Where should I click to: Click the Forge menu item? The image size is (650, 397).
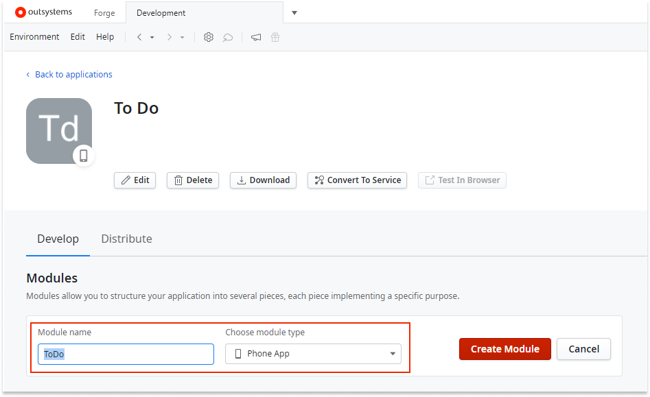104,12
